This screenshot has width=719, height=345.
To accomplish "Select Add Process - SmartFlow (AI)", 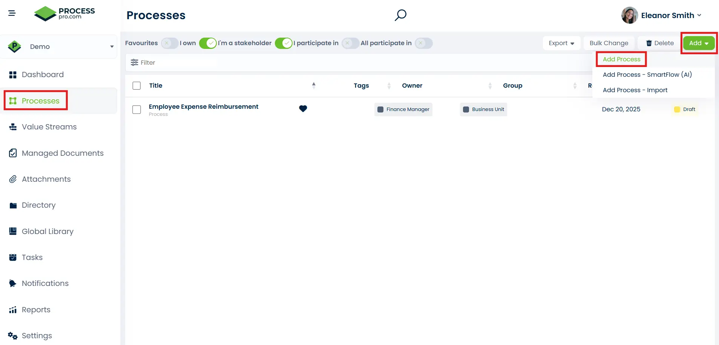I will [x=647, y=74].
